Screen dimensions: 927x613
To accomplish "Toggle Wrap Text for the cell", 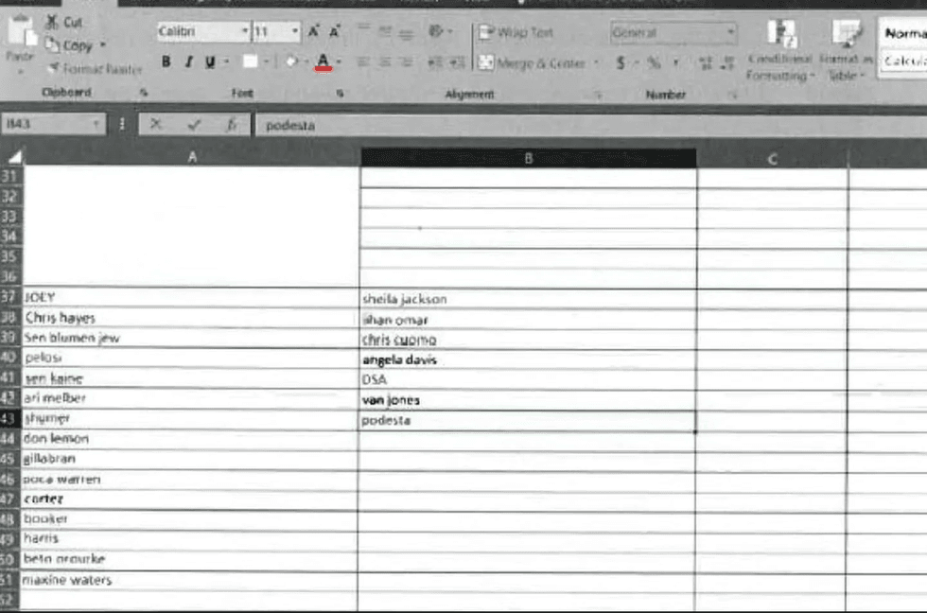I will click(516, 32).
